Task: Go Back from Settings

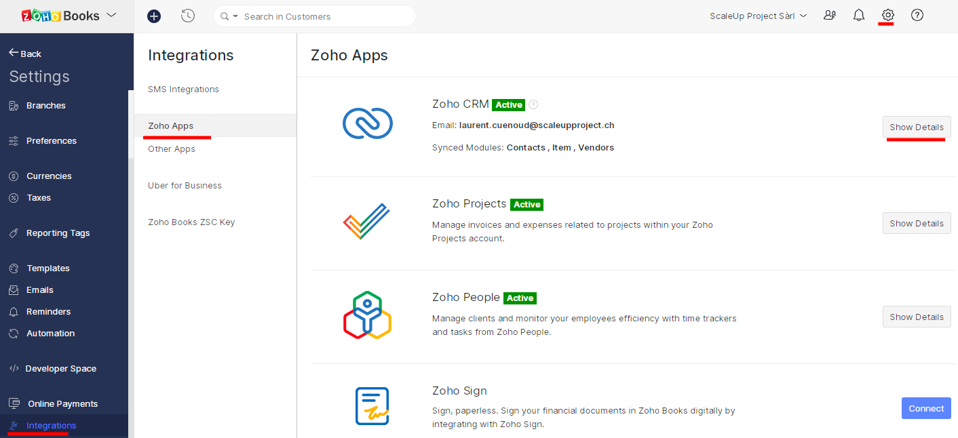Action: [25, 54]
